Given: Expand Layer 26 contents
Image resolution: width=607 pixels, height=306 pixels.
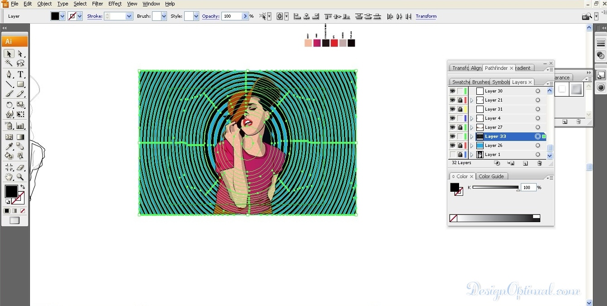Looking at the screenshot, I should (472, 146).
